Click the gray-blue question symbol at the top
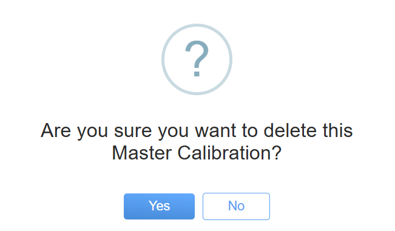 197,59
